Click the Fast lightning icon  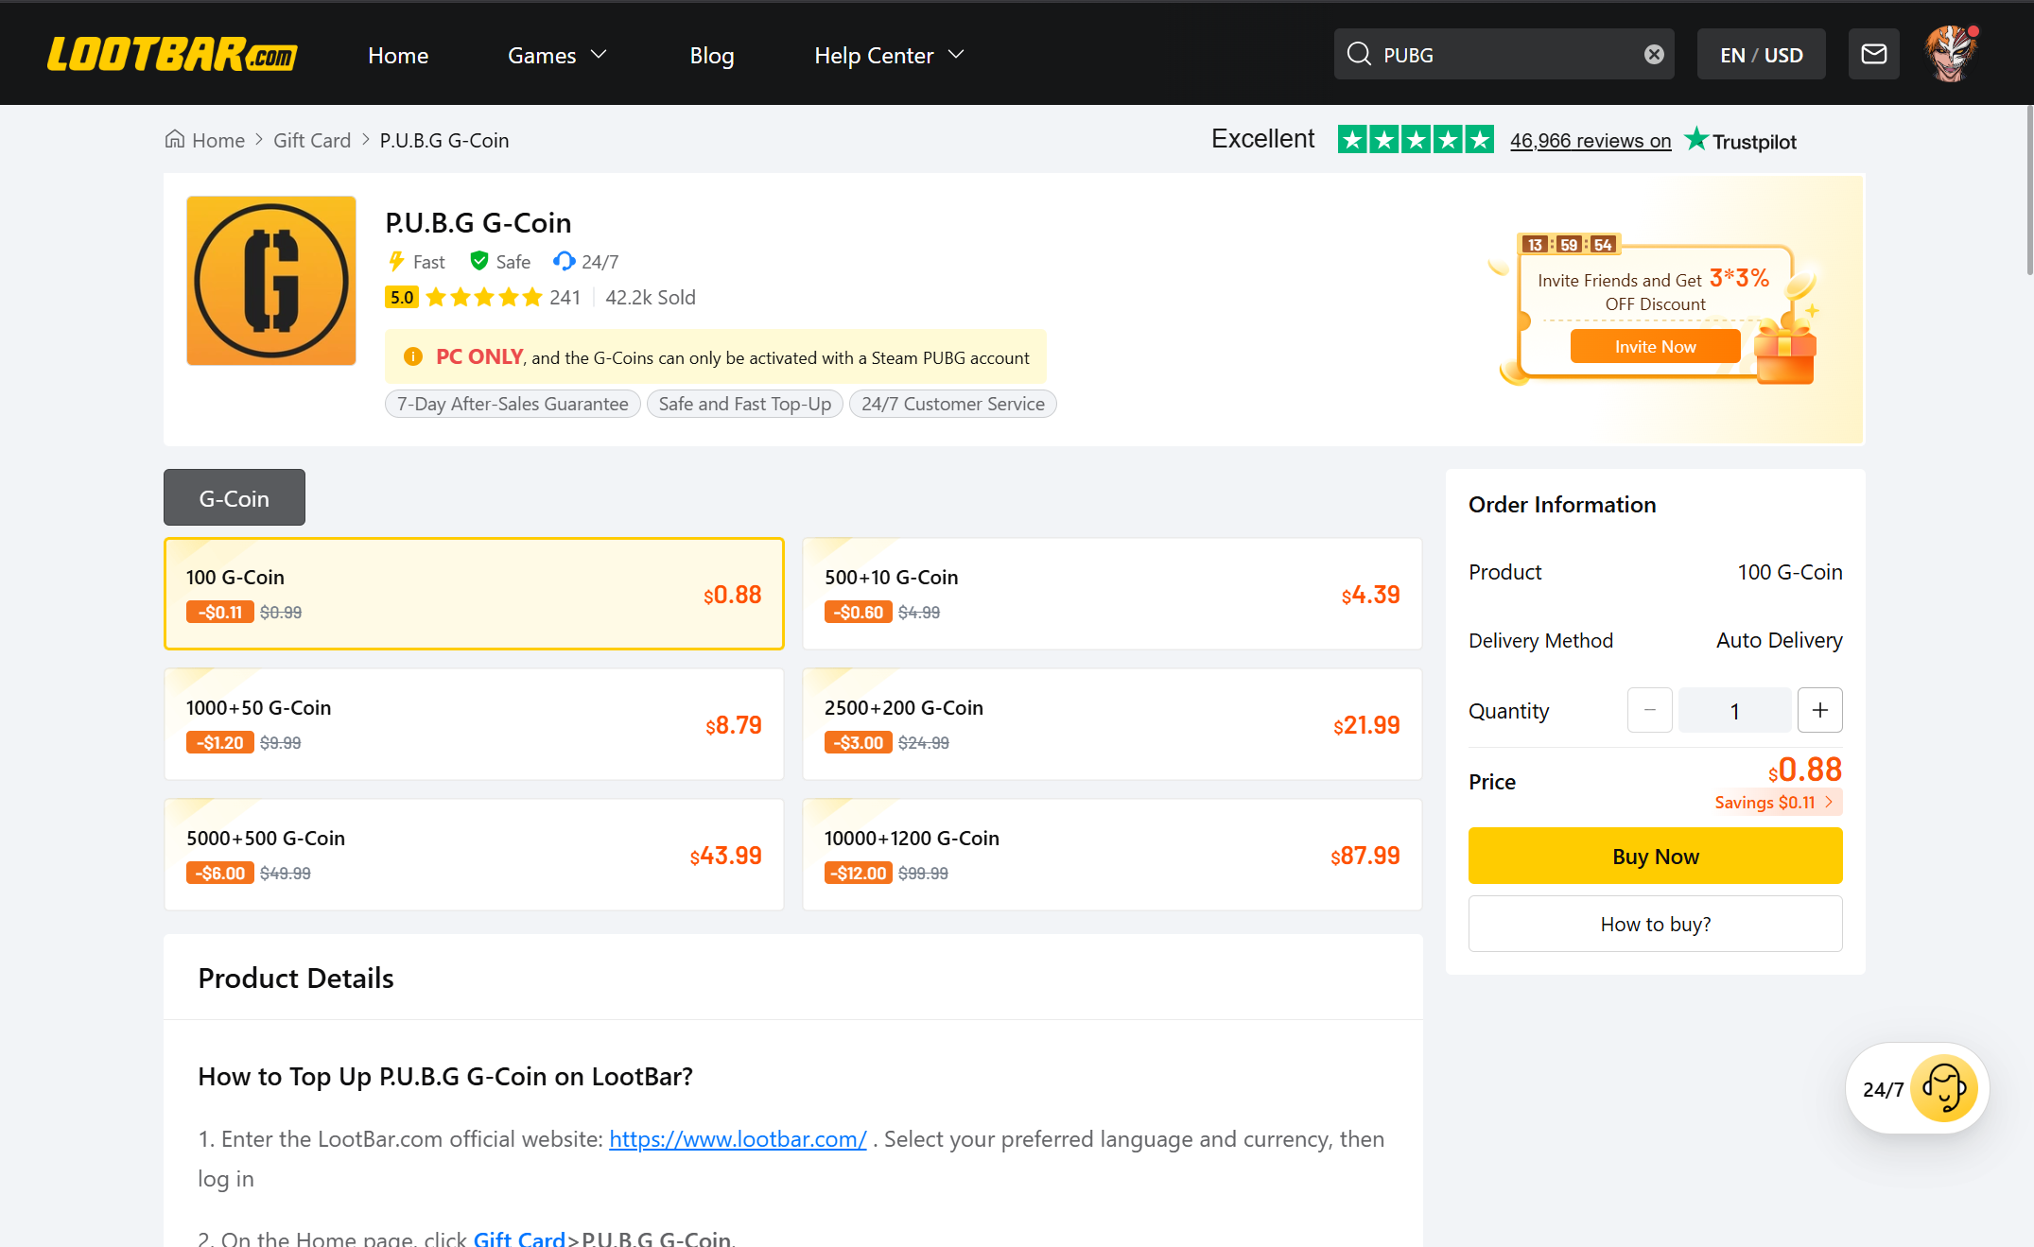pyautogui.click(x=396, y=261)
